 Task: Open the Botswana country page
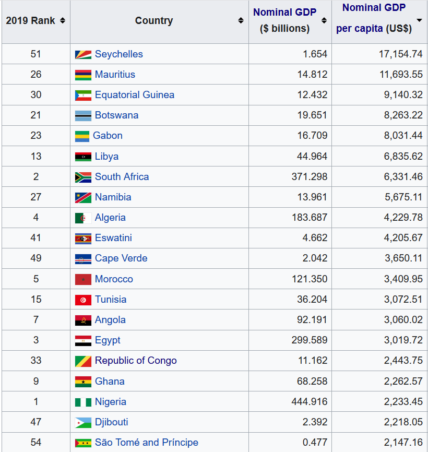tap(116, 115)
